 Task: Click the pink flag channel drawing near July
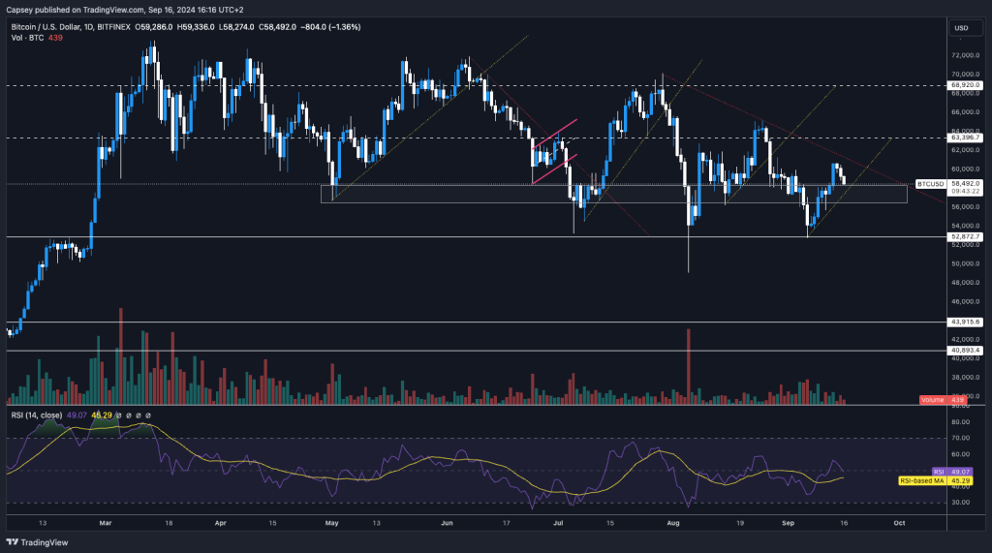554,143
